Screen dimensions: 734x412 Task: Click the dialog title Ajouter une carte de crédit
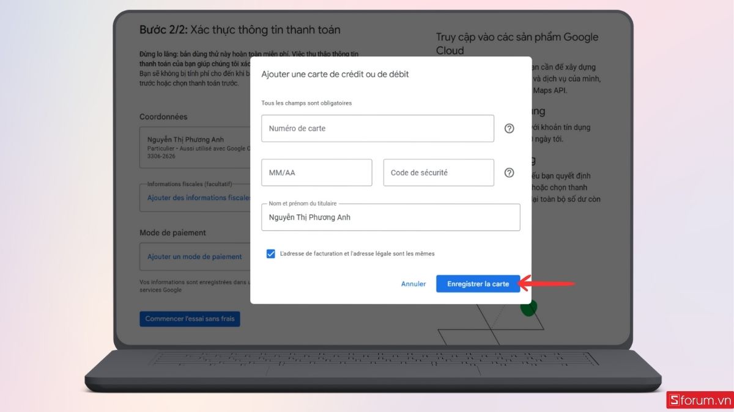tap(335, 74)
